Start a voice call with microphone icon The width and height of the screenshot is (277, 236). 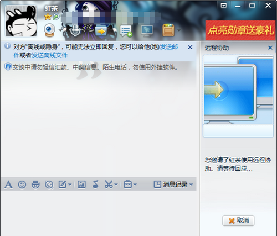pos(75,30)
